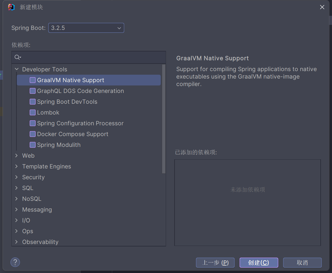Expand the Observability category
The image size is (332, 273).
click(17, 242)
